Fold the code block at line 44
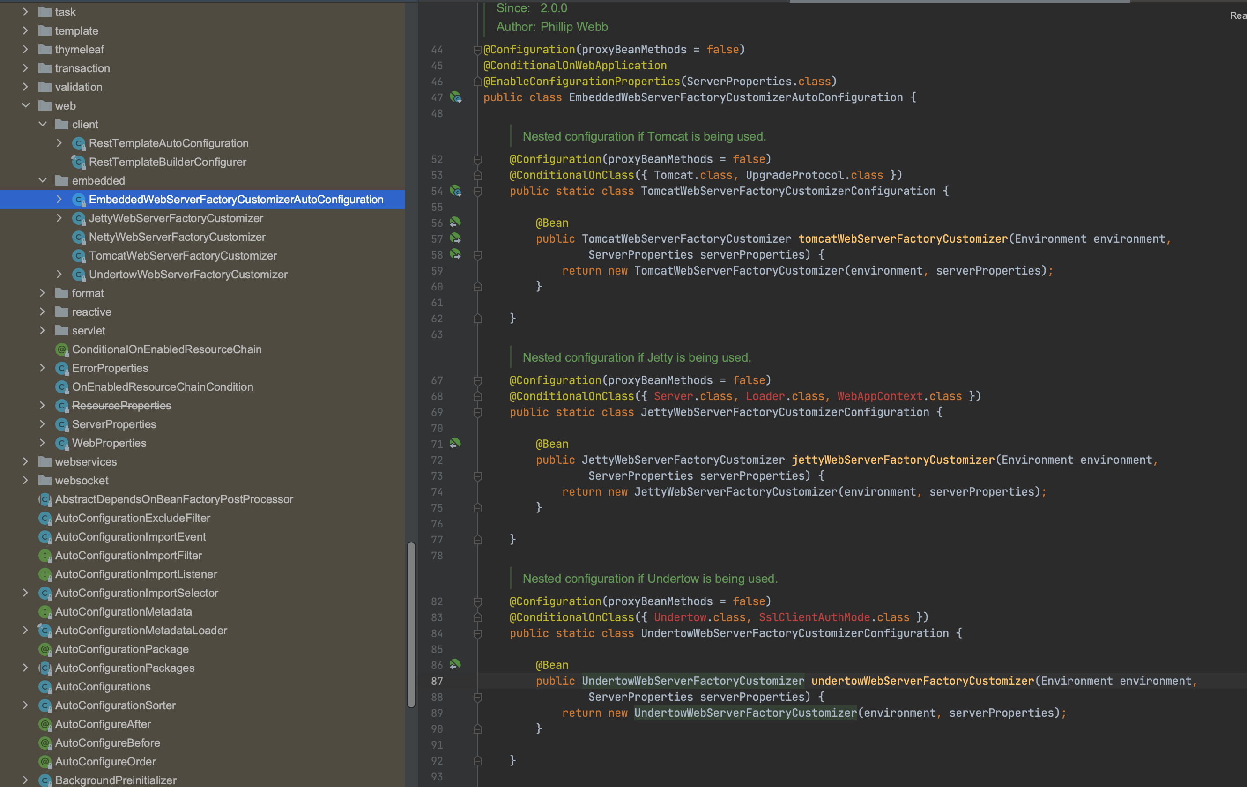The image size is (1247, 787). pos(477,50)
